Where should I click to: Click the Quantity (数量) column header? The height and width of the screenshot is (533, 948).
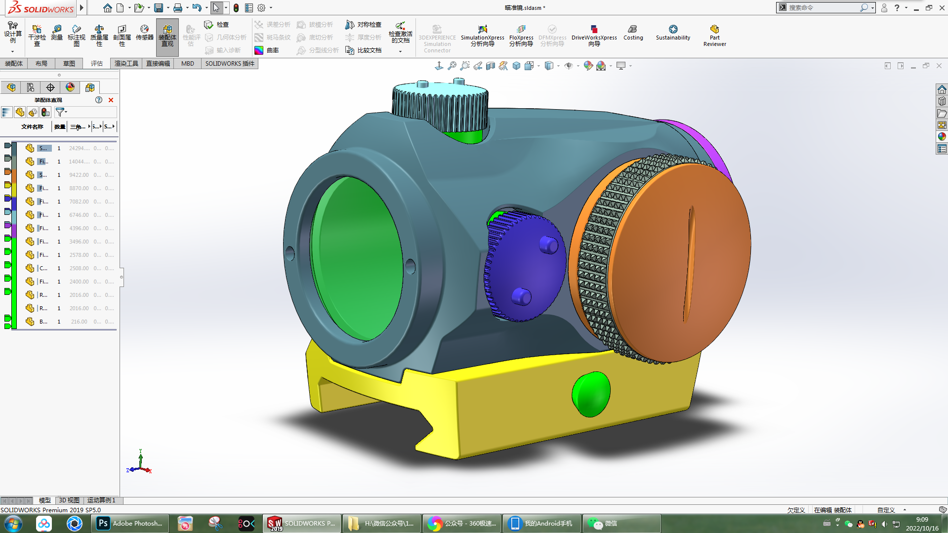coord(60,126)
